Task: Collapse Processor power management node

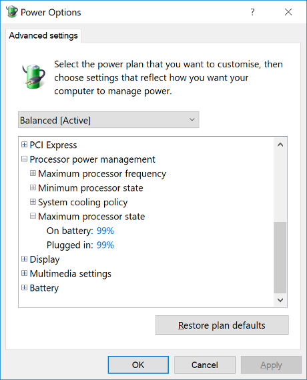Action: pyautogui.click(x=24, y=159)
